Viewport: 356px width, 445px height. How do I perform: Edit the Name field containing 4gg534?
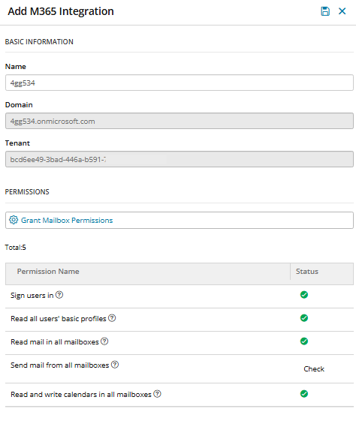pos(180,83)
